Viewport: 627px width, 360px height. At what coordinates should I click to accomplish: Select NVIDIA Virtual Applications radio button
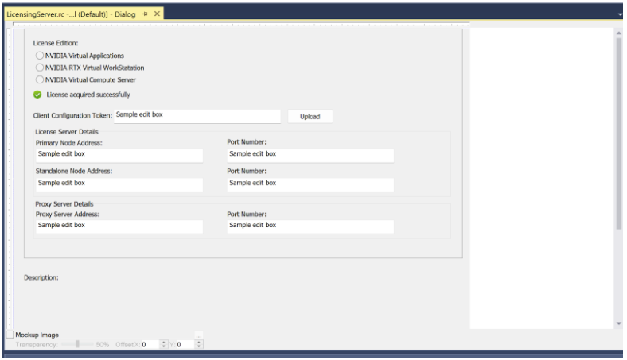39,56
